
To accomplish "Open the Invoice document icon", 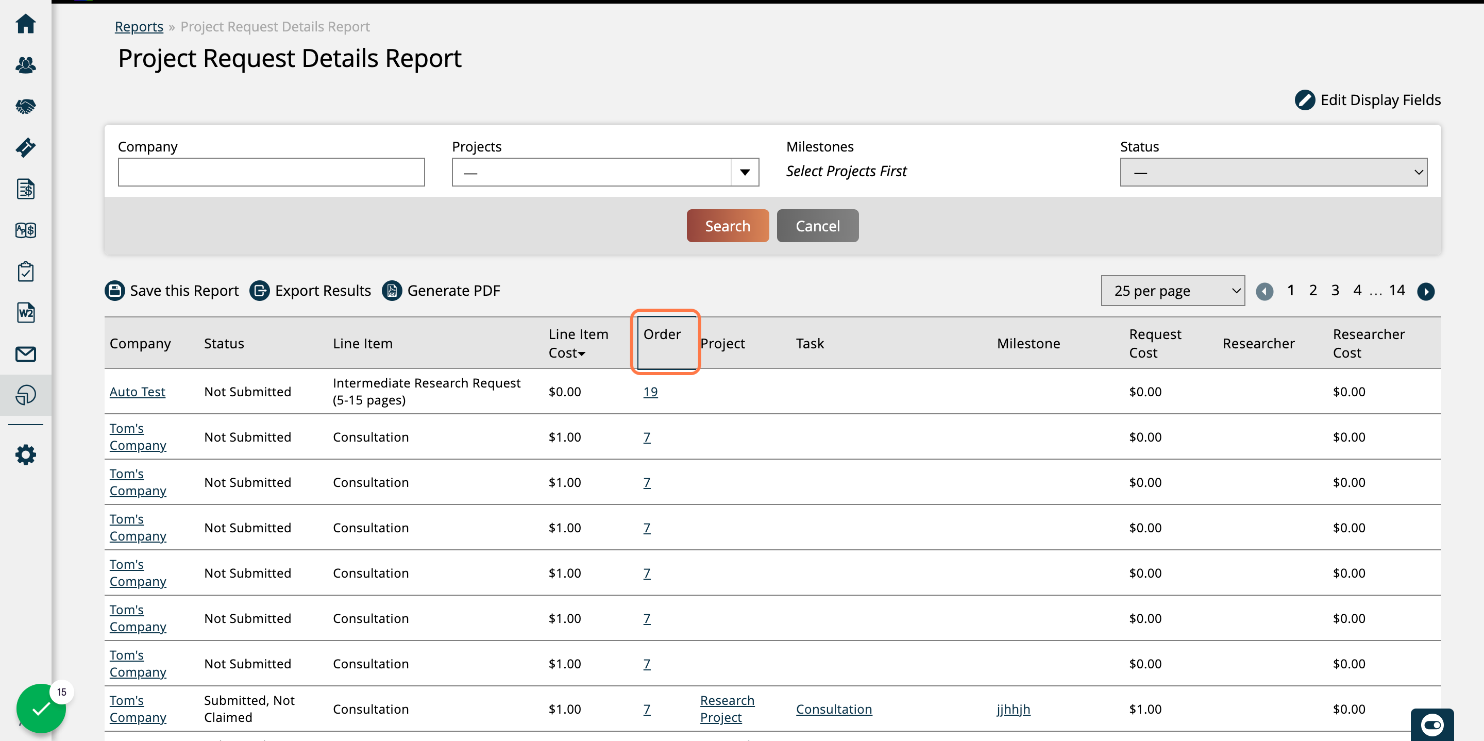I will tap(25, 189).
